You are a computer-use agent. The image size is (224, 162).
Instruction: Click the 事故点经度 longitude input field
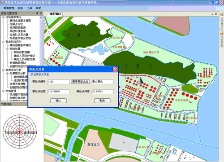coord(59,92)
